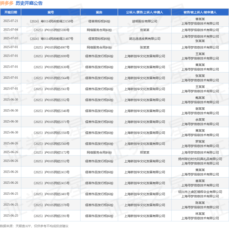Click the 拼多多 title text
Viewport: 229px width, 228px height.
7,3
